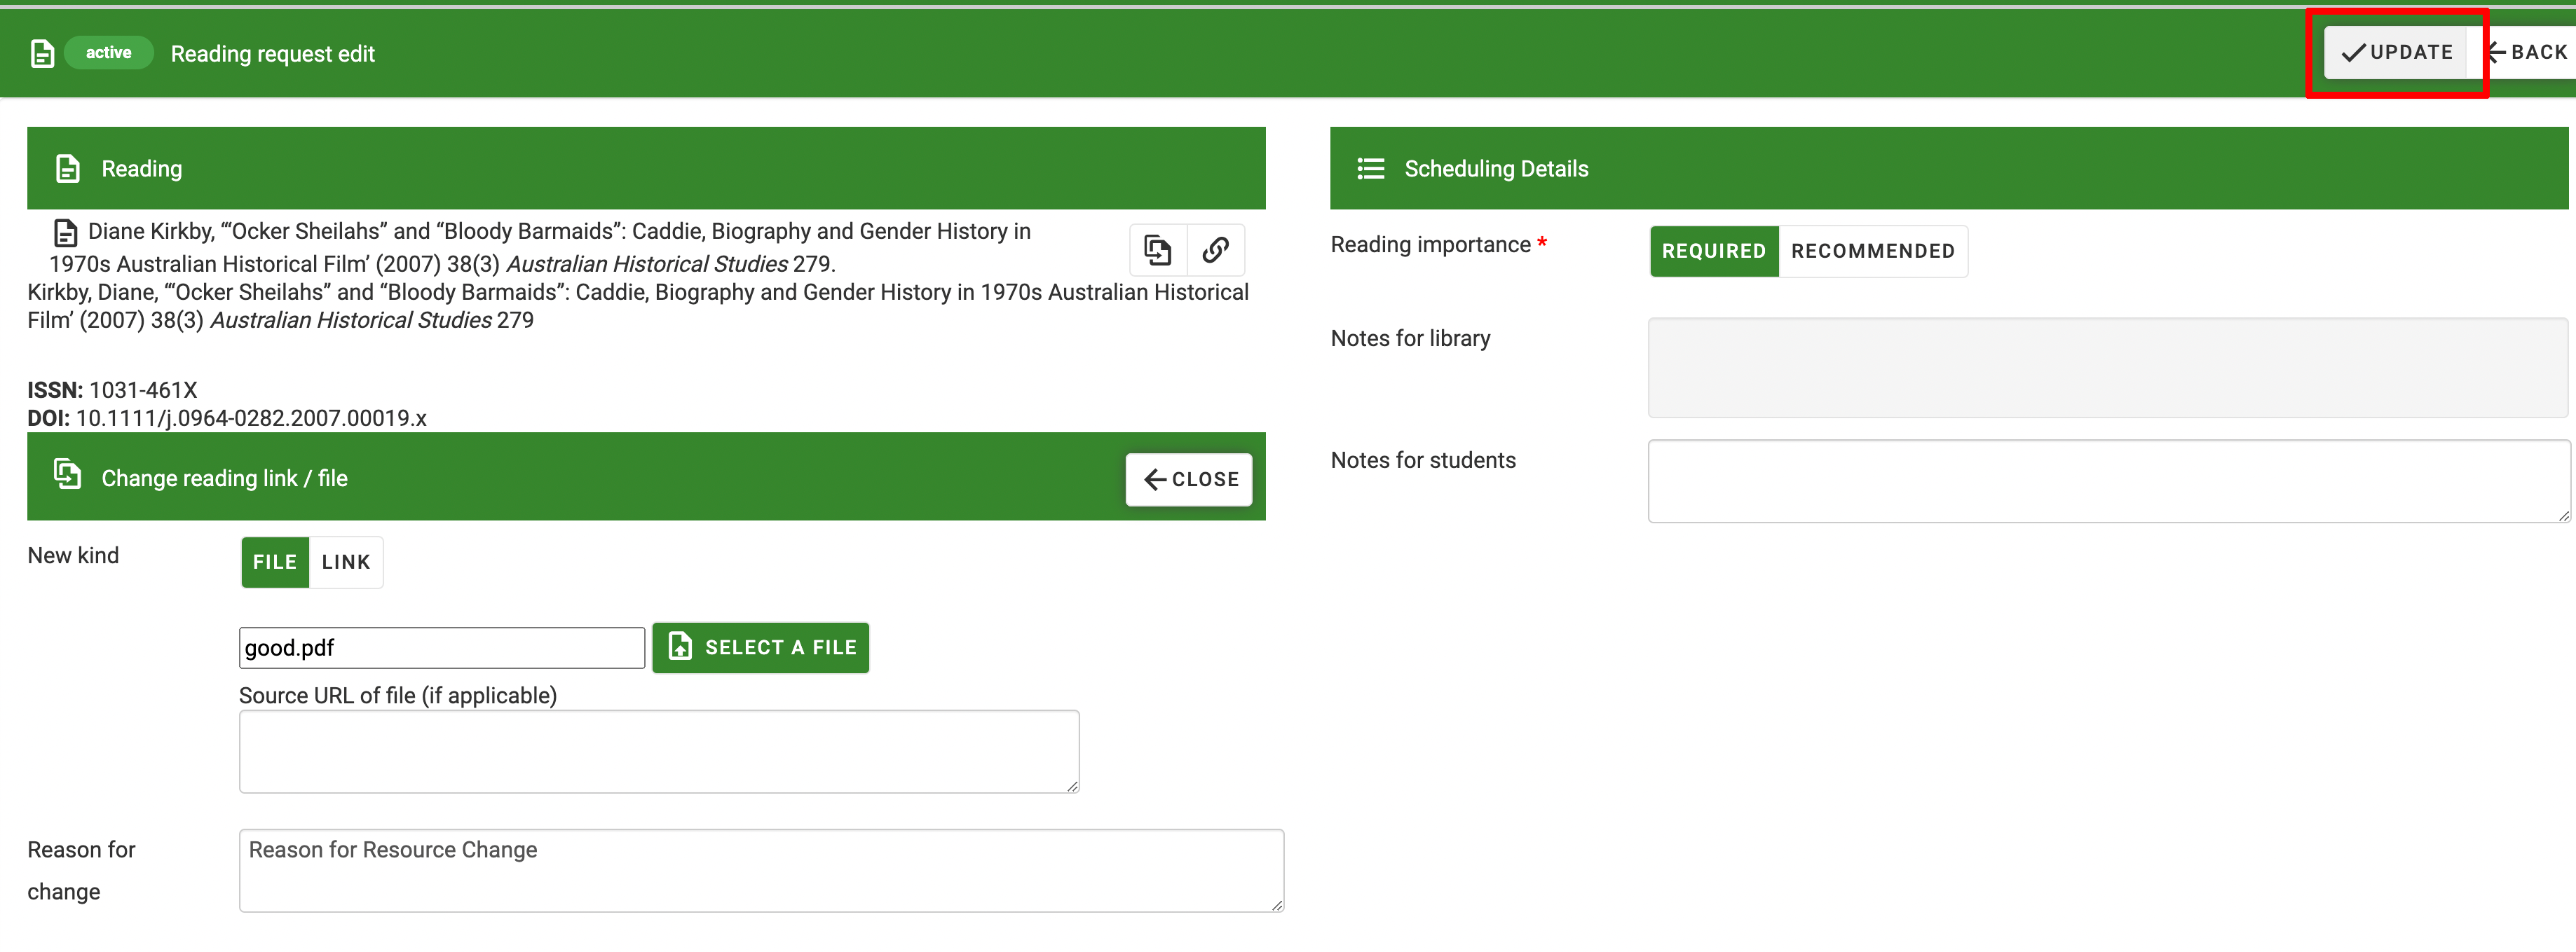Close the change reading link panel
The image size is (2576, 952).
(x=1189, y=479)
